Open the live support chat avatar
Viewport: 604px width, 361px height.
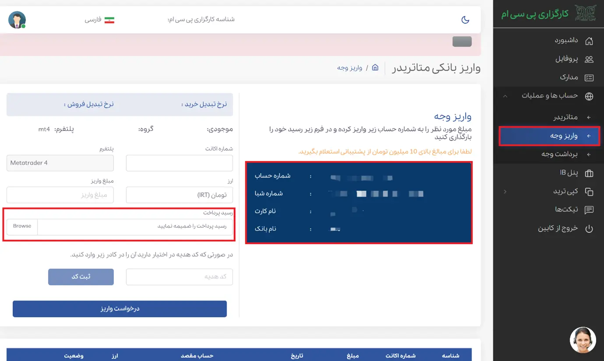click(x=583, y=340)
